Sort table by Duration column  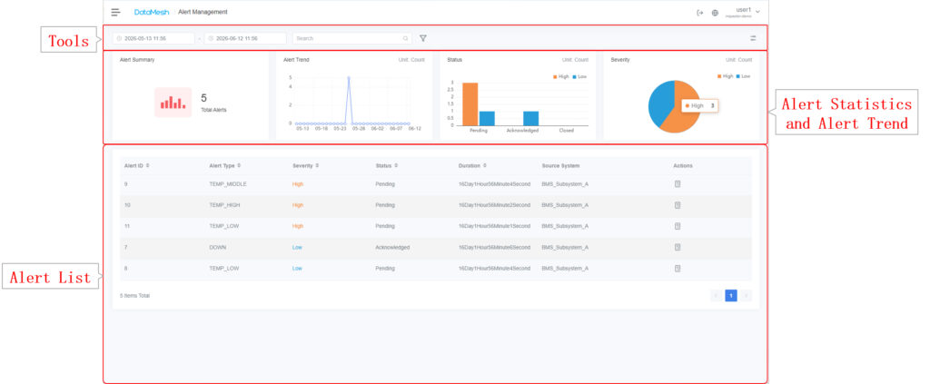472,166
